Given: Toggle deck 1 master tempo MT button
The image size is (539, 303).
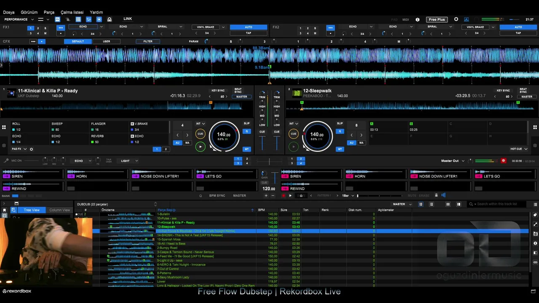Looking at the screenshot, I should [247, 149].
